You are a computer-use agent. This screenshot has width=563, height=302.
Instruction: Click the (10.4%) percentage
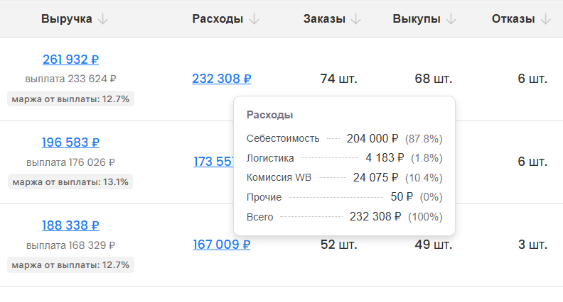click(x=424, y=178)
